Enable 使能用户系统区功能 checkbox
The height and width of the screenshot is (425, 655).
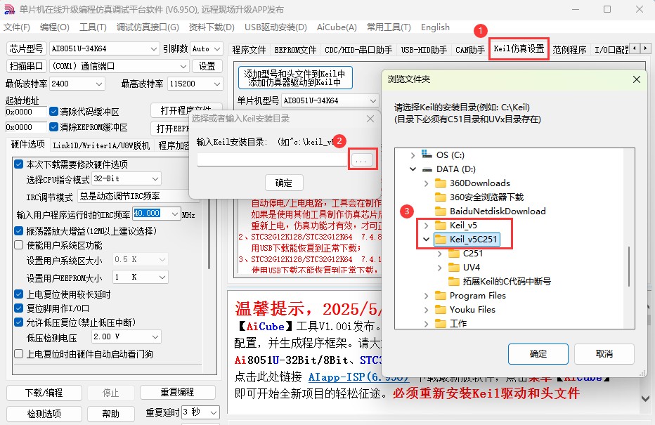click(19, 245)
